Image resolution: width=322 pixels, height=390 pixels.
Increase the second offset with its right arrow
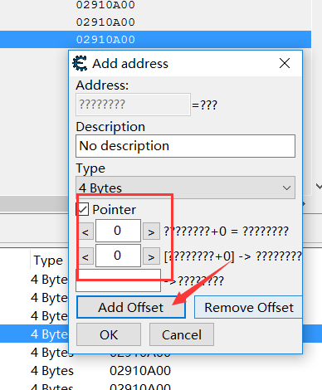click(x=151, y=256)
